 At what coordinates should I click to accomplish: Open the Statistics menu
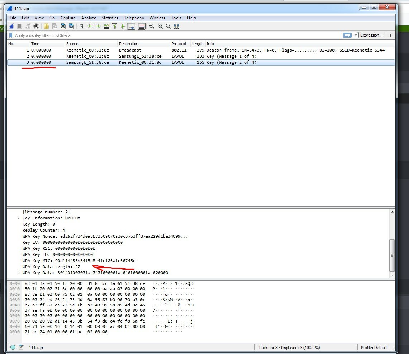pos(110,18)
